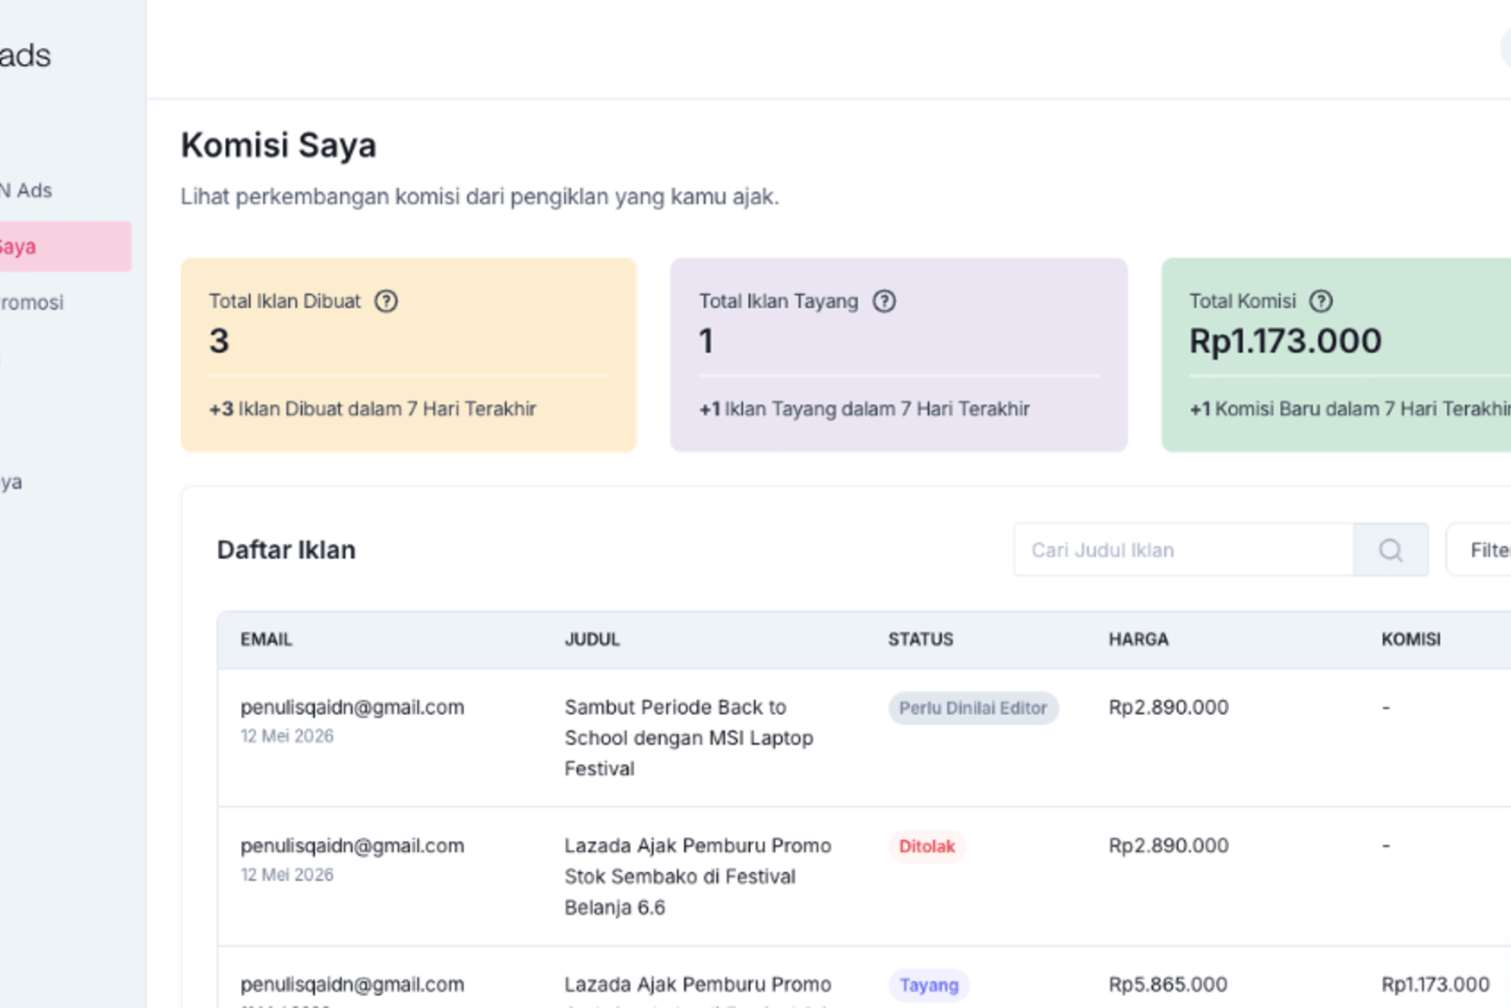Open help icon beside Total Iklan Dibuat

click(386, 301)
